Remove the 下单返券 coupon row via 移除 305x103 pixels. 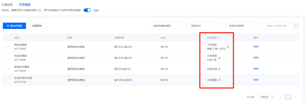tap(256, 47)
